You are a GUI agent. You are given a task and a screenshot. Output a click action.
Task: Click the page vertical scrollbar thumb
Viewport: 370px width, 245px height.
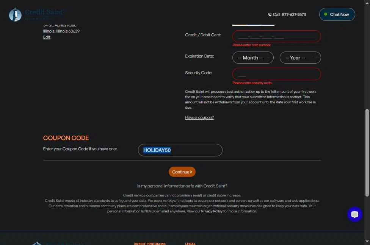point(367,153)
